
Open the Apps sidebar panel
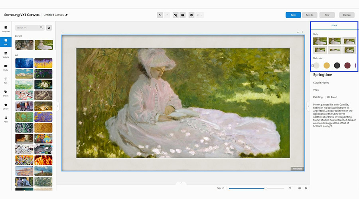click(6, 119)
